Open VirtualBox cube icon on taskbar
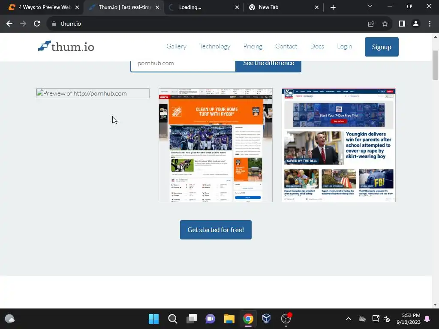Viewport: 439px width, 329px height. tap(266, 319)
